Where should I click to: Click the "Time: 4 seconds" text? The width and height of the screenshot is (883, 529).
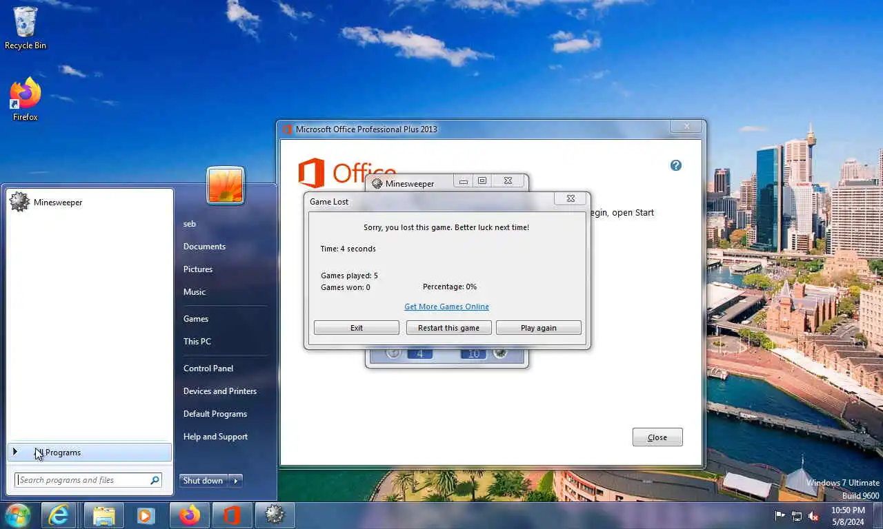tap(348, 249)
